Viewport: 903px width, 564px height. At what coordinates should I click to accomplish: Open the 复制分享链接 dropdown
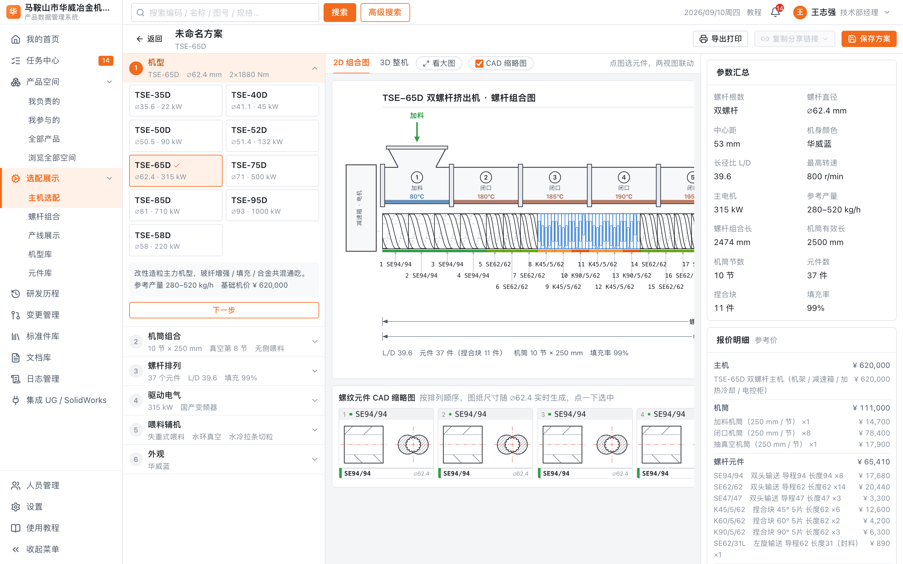tap(795, 39)
